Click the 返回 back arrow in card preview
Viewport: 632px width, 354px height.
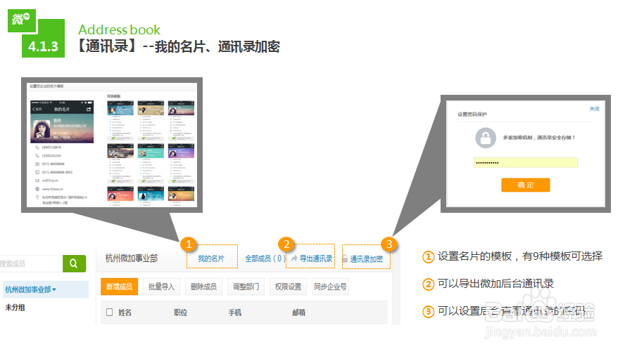click(37, 109)
